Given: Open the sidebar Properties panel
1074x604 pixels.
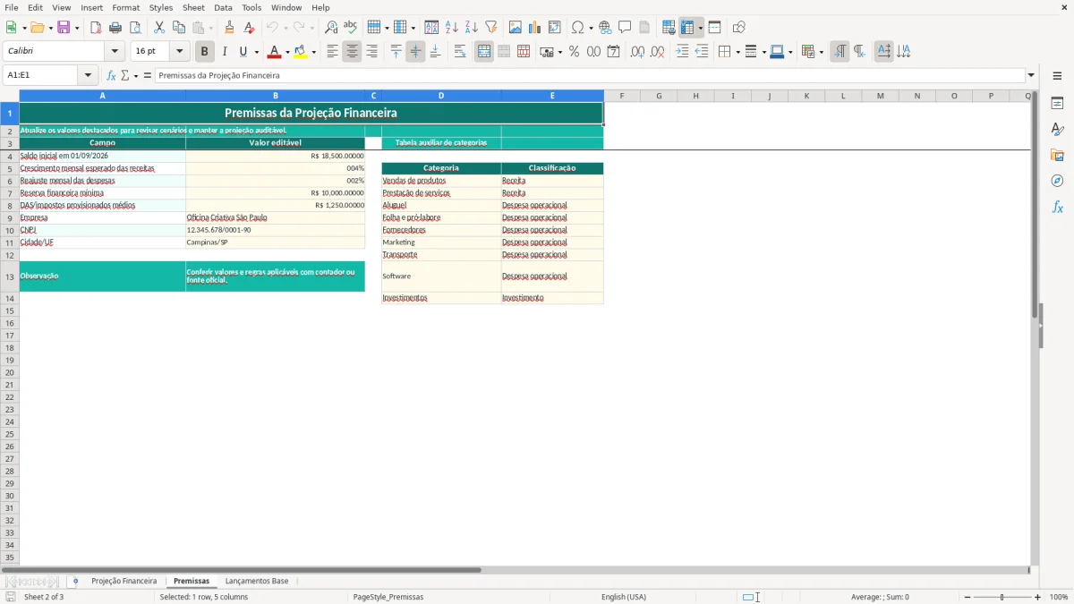Looking at the screenshot, I should tap(1057, 103).
